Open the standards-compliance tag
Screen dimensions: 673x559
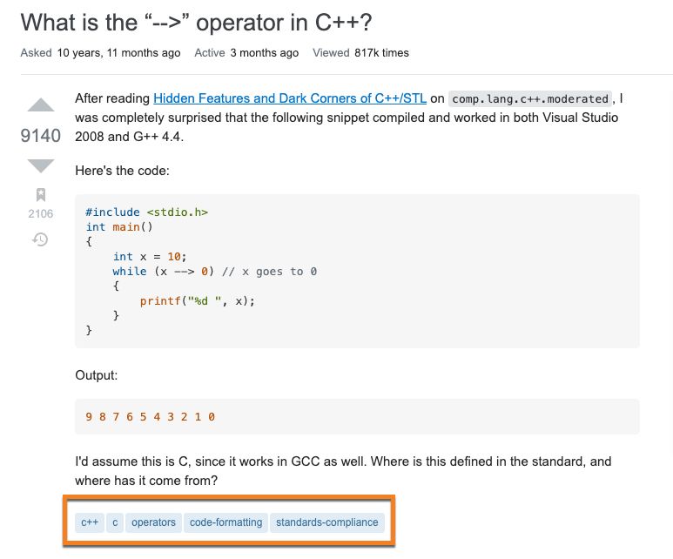327,522
